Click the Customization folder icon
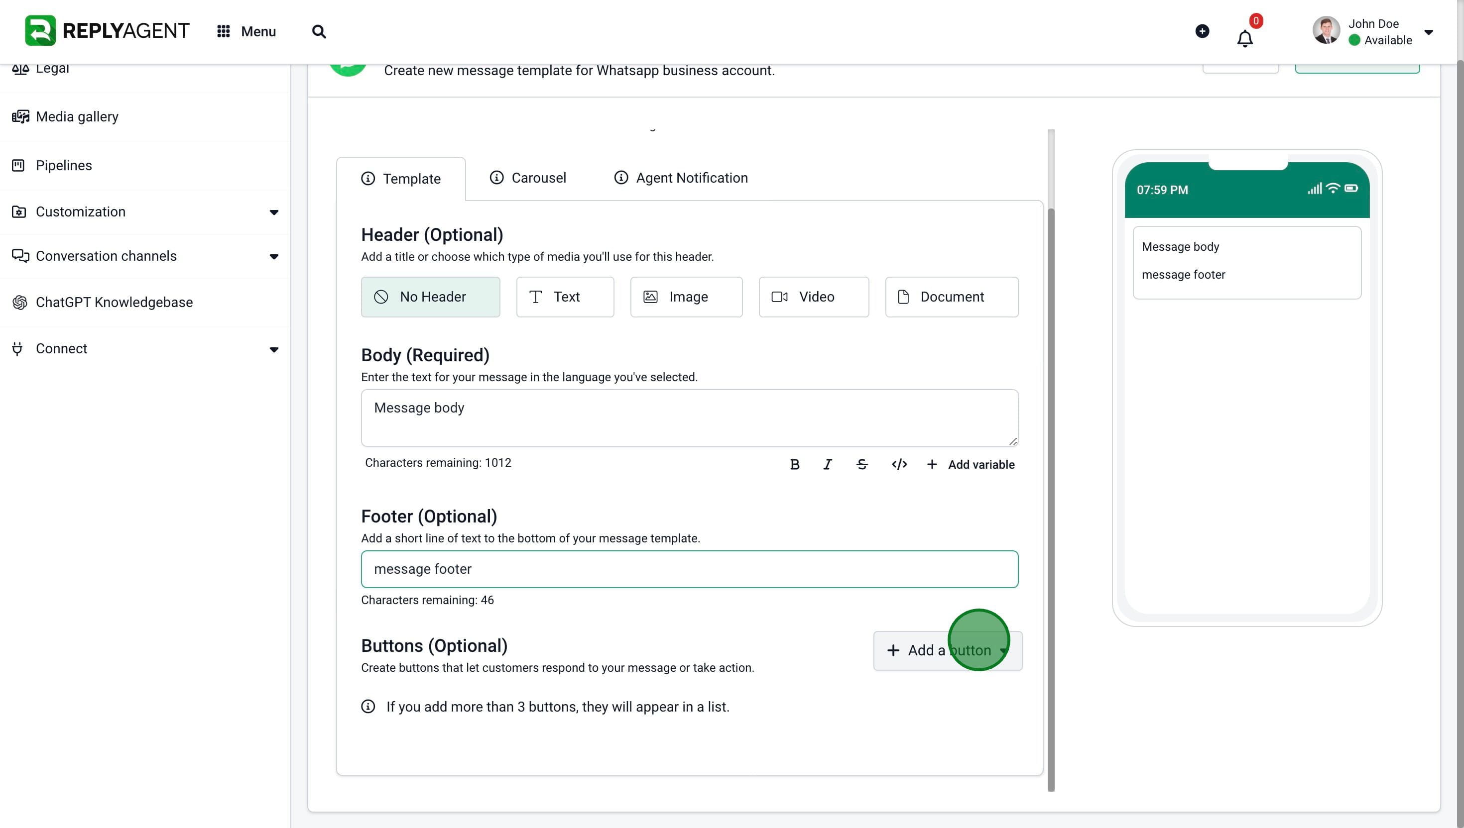Image resolution: width=1464 pixels, height=828 pixels. click(x=19, y=211)
